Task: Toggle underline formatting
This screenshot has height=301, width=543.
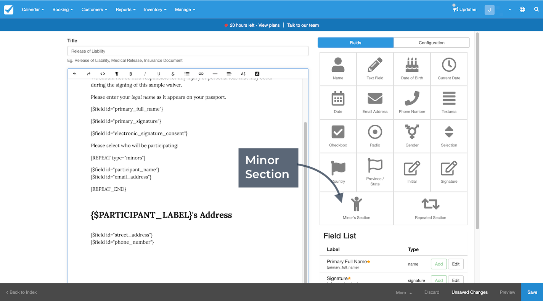Action: coord(159,74)
